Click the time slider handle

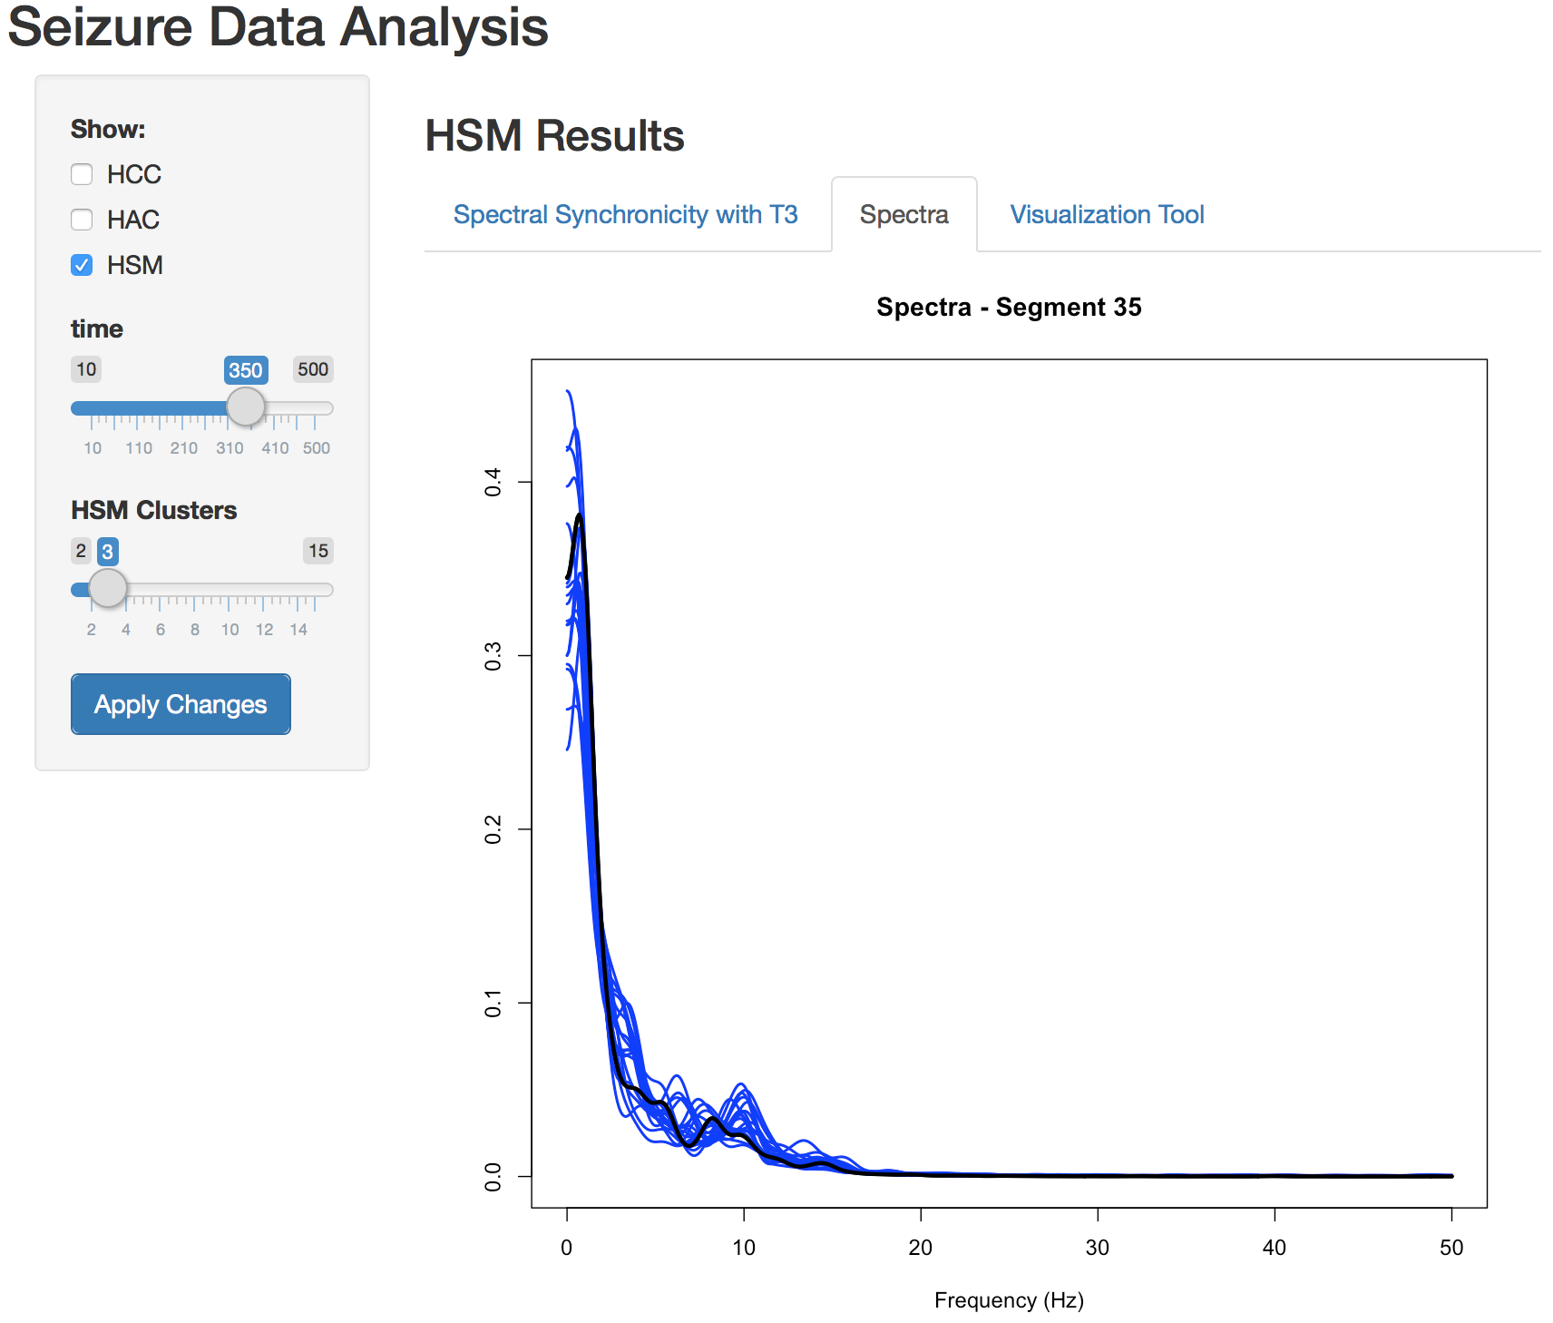[245, 407]
